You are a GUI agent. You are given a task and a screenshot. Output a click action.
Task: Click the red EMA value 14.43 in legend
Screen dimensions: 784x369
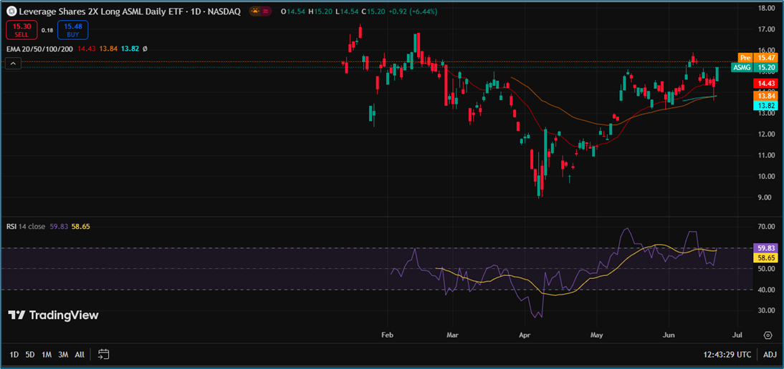[88, 49]
